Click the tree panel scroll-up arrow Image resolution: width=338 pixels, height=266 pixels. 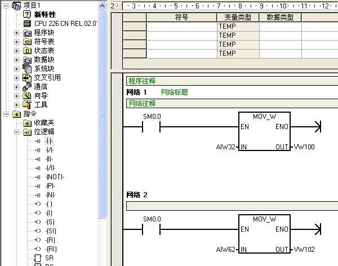(103, 6)
